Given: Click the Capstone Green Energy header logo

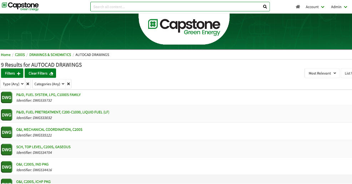Looking at the screenshot, I should coord(20,6).
